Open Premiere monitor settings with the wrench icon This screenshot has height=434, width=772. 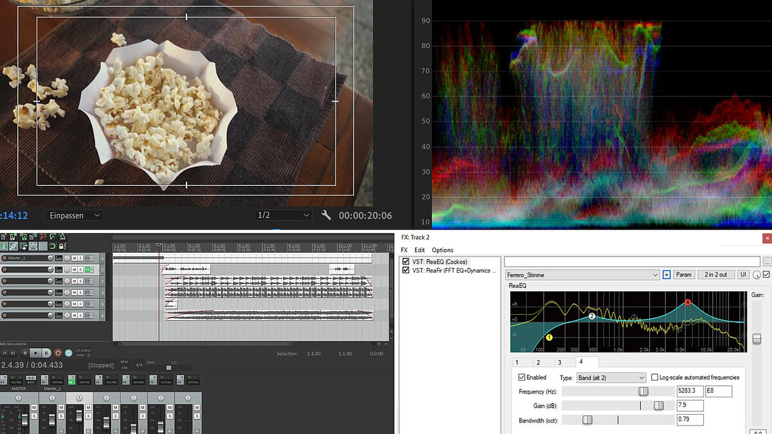pyautogui.click(x=326, y=215)
